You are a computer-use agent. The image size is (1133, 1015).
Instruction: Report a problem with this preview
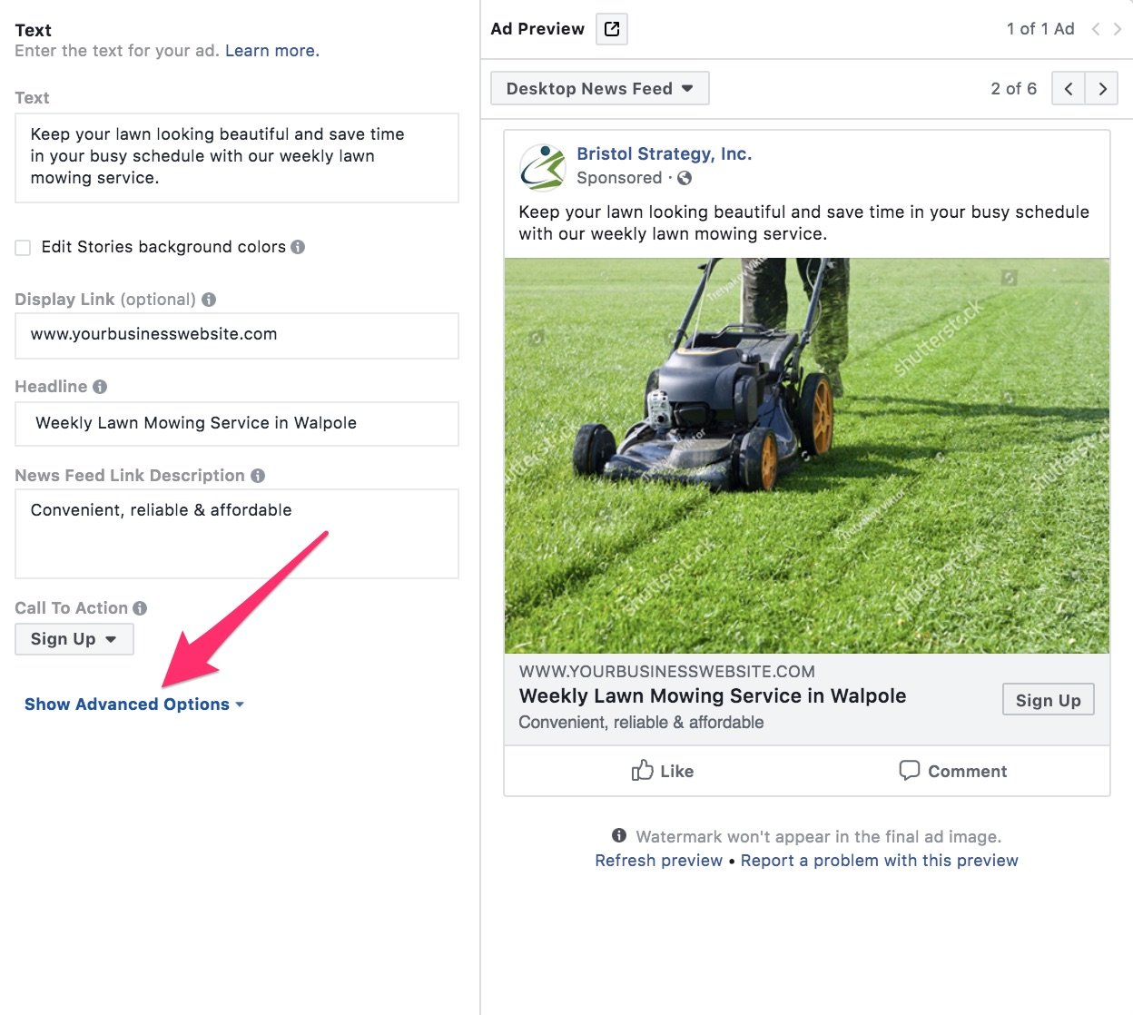coord(879,860)
